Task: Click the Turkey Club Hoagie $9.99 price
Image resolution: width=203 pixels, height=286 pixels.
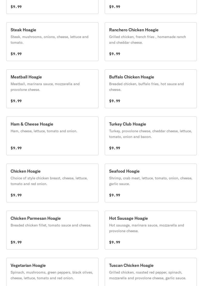Action: 115,148
